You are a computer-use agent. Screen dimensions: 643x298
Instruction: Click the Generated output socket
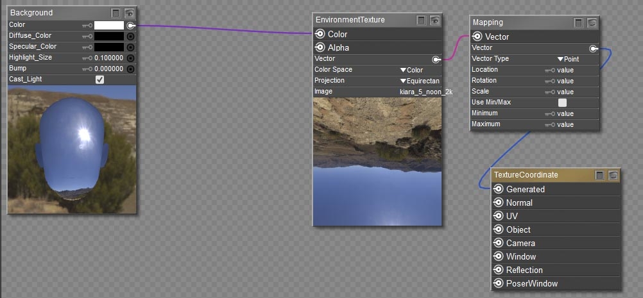[498, 189]
